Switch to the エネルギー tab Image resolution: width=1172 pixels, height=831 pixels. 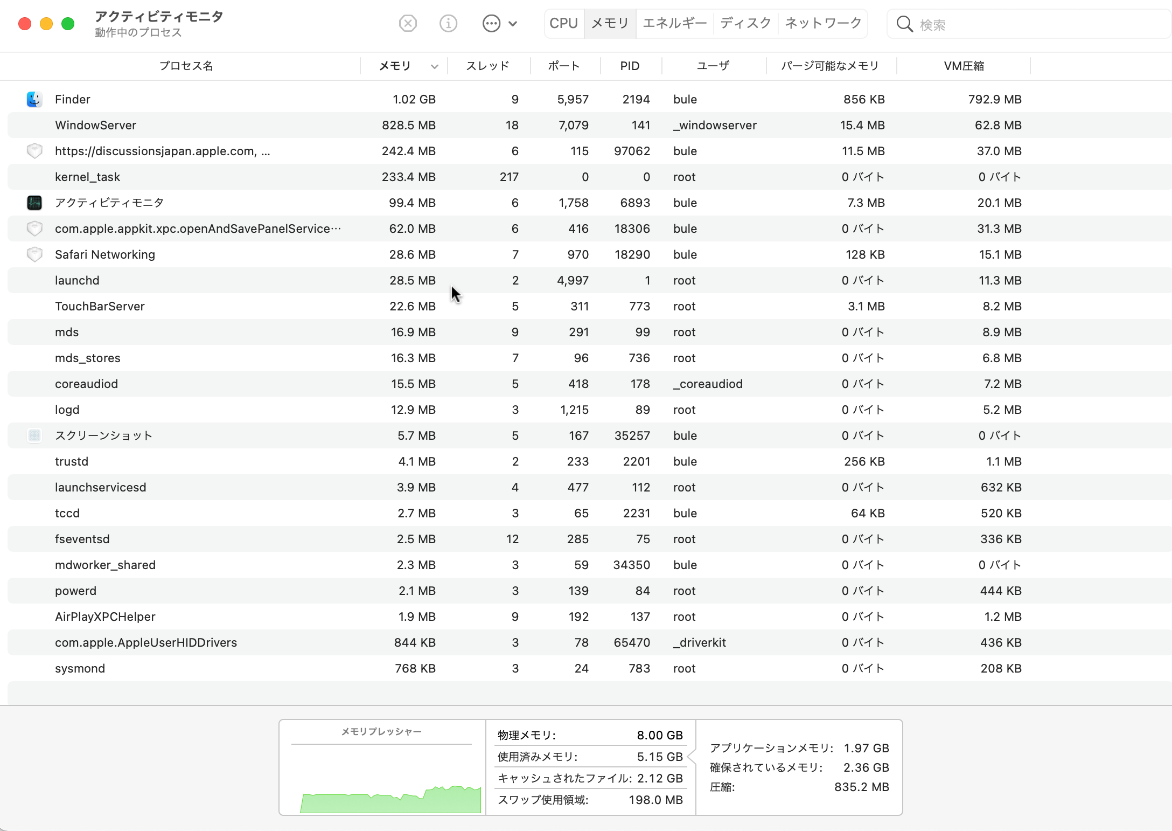click(x=674, y=23)
